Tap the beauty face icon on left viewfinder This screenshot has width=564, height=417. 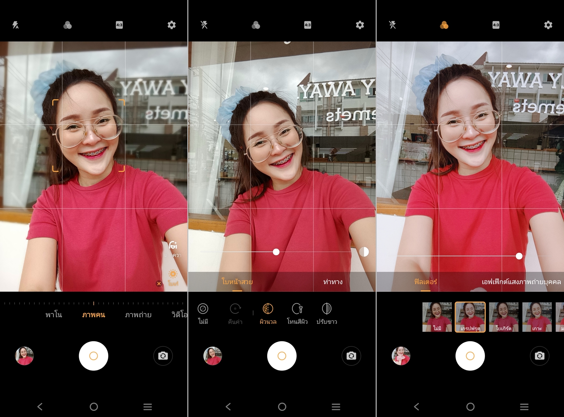(173, 245)
